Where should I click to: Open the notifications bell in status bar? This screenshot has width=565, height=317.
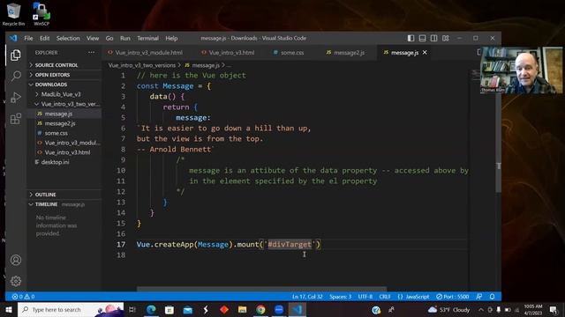(x=492, y=297)
